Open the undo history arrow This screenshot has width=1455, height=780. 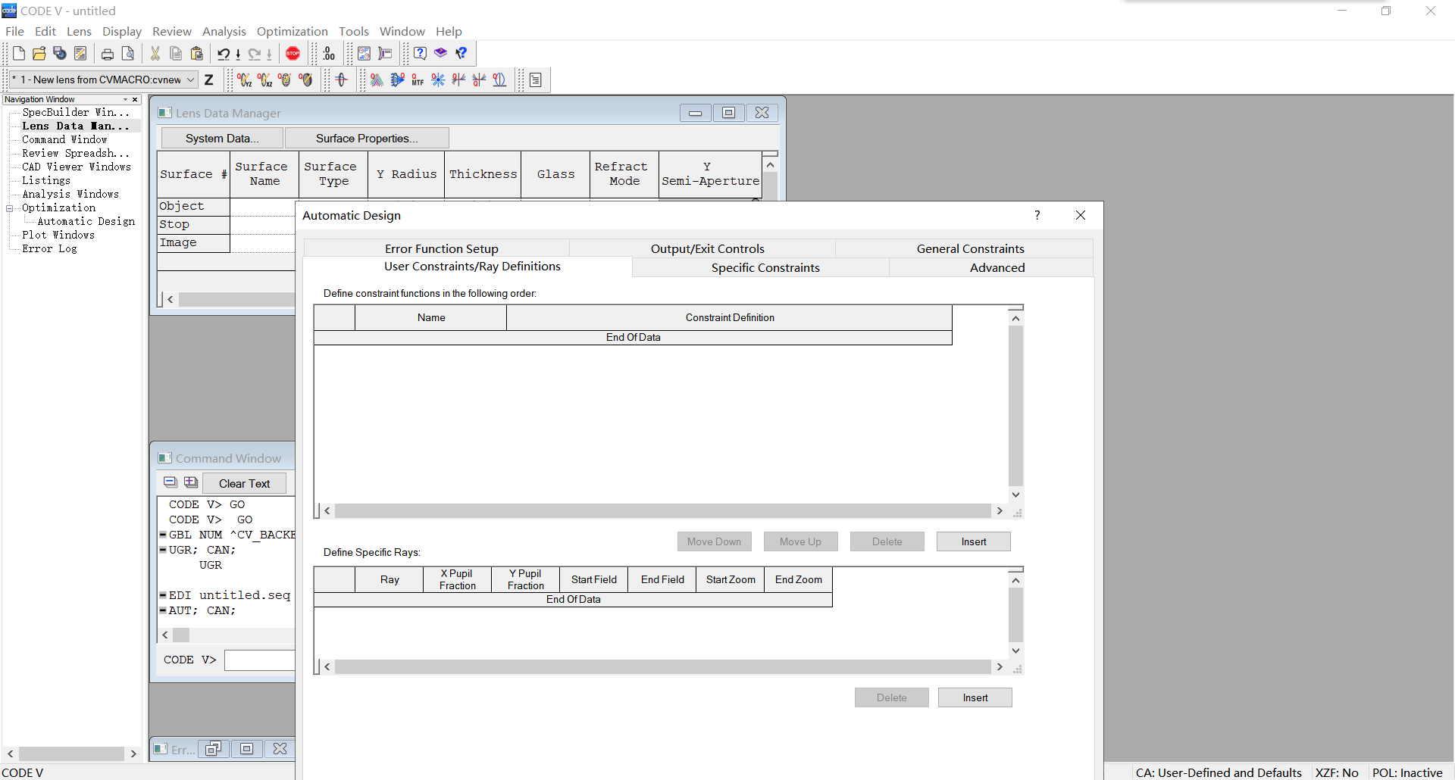pyautogui.click(x=238, y=54)
